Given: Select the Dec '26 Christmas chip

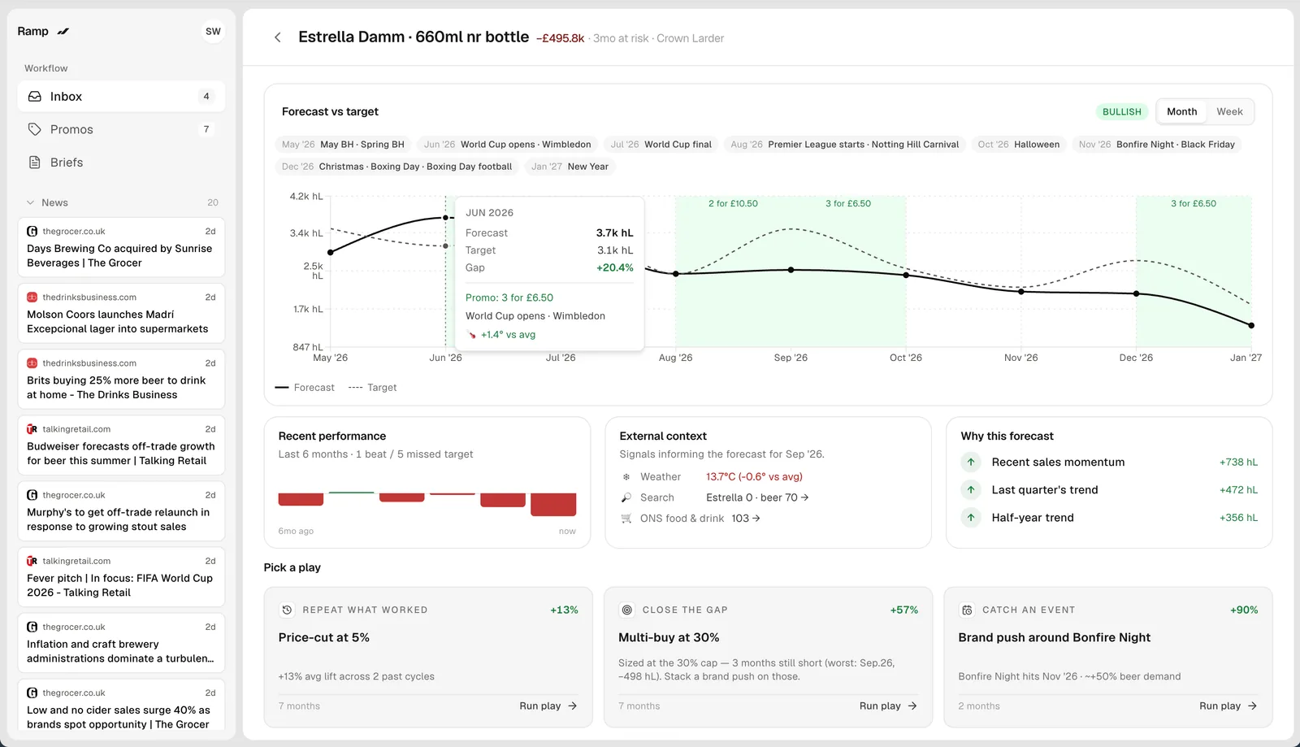Looking at the screenshot, I should click(397, 167).
